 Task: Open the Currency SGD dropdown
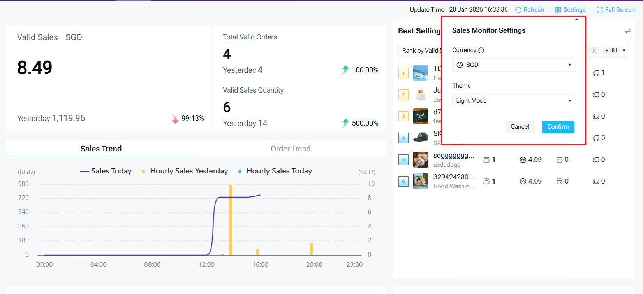pos(513,65)
